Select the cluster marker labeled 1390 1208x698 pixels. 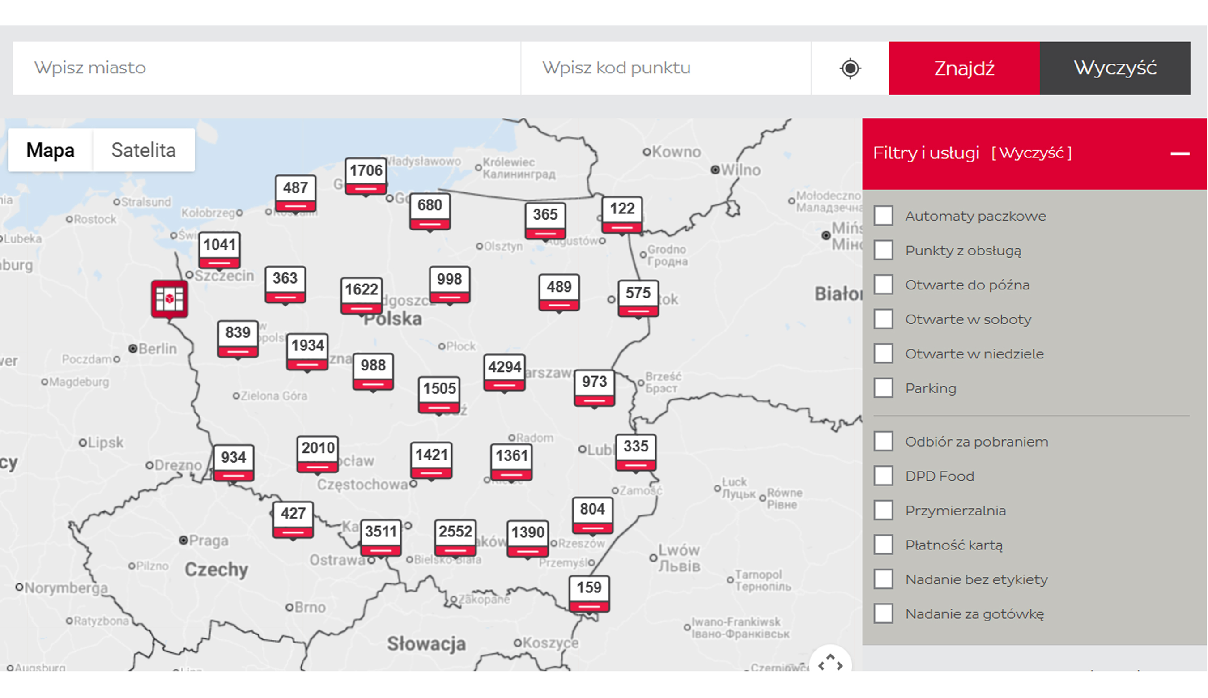point(527,539)
